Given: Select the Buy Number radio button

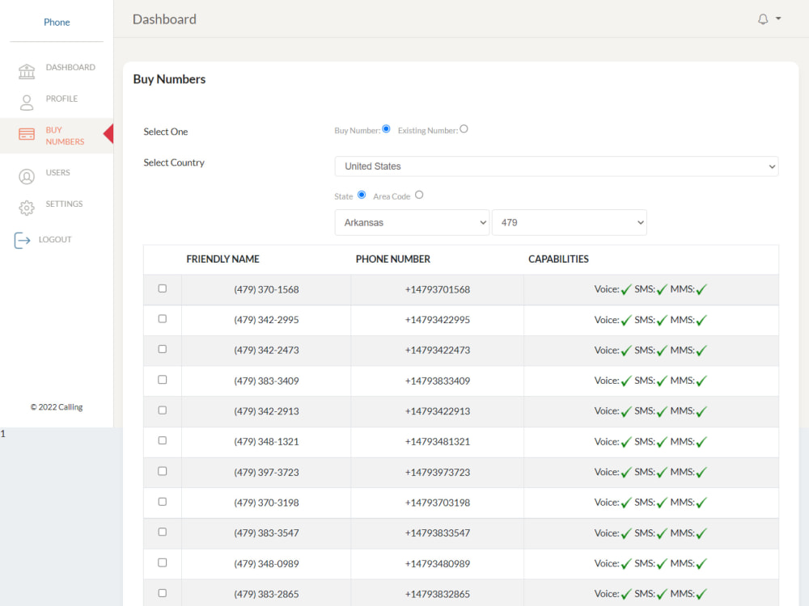Looking at the screenshot, I should (386, 128).
